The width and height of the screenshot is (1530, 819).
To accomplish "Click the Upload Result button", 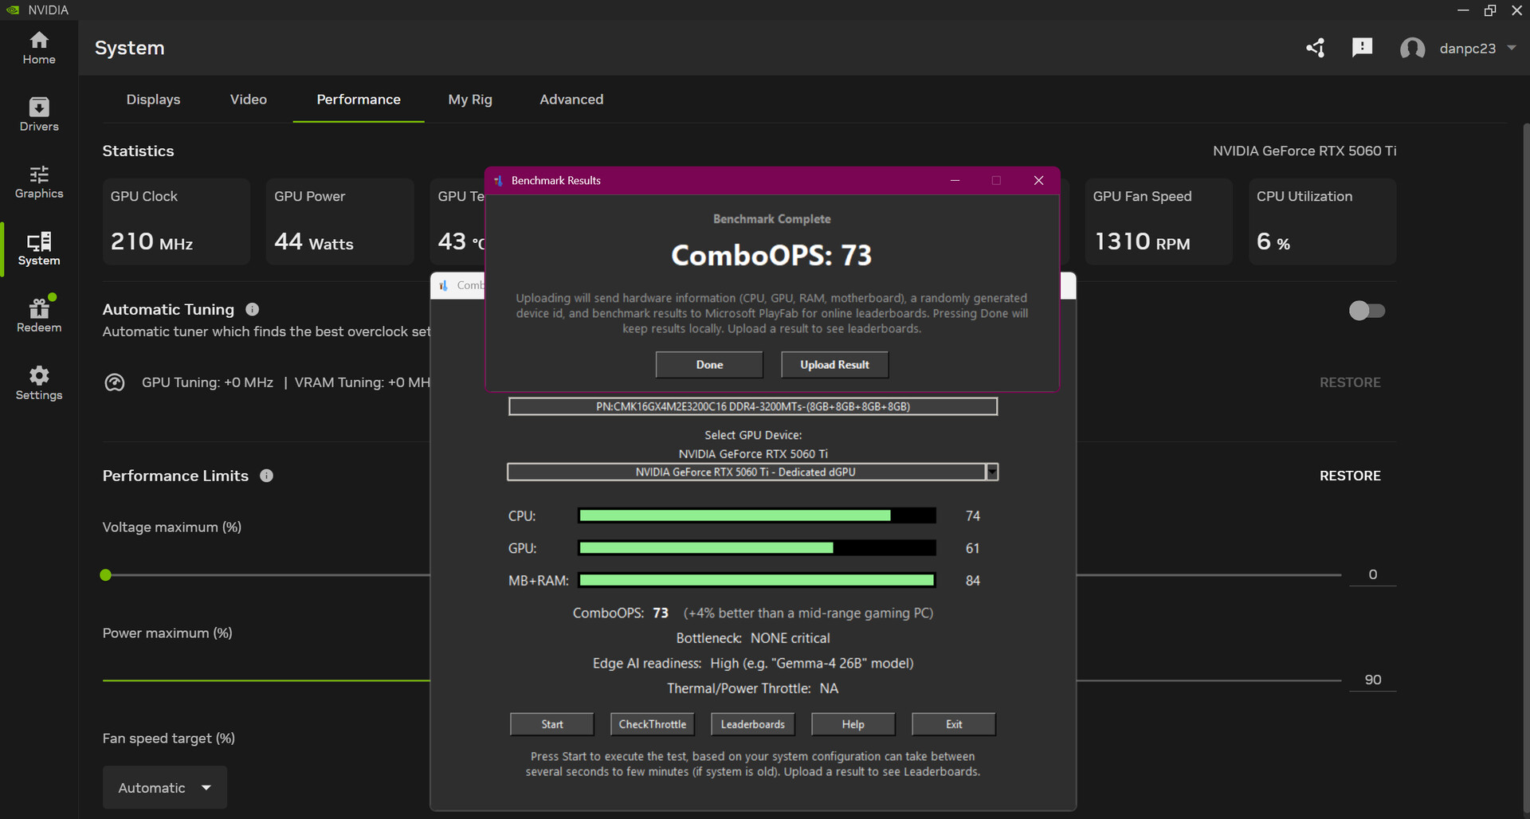I will 834,365.
